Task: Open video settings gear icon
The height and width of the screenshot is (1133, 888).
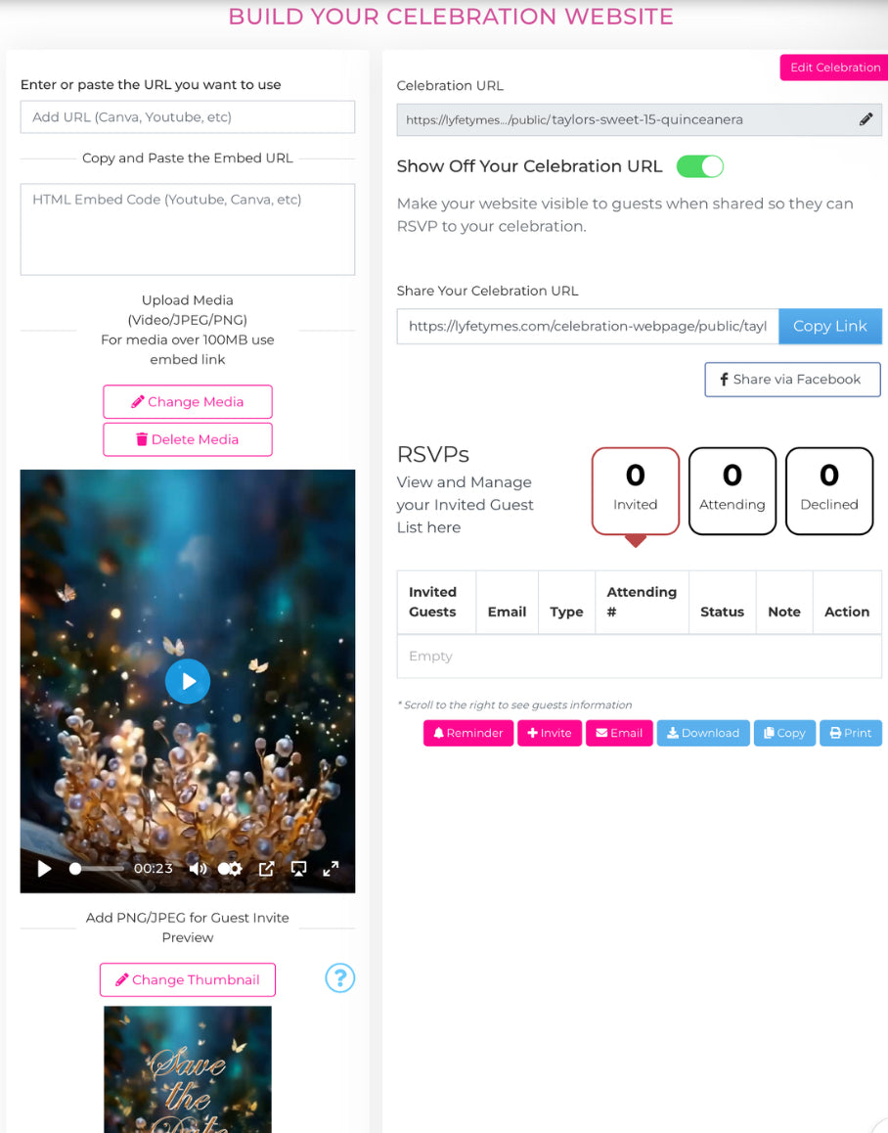Action: click(231, 869)
